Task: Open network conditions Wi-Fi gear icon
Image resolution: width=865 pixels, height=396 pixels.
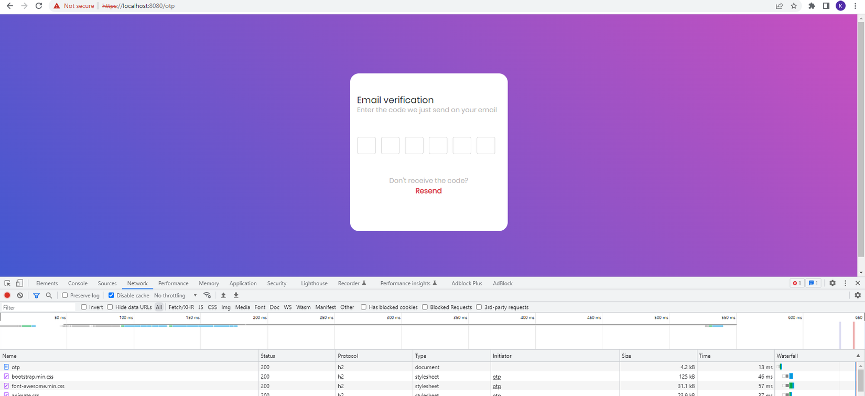Action: [207, 295]
